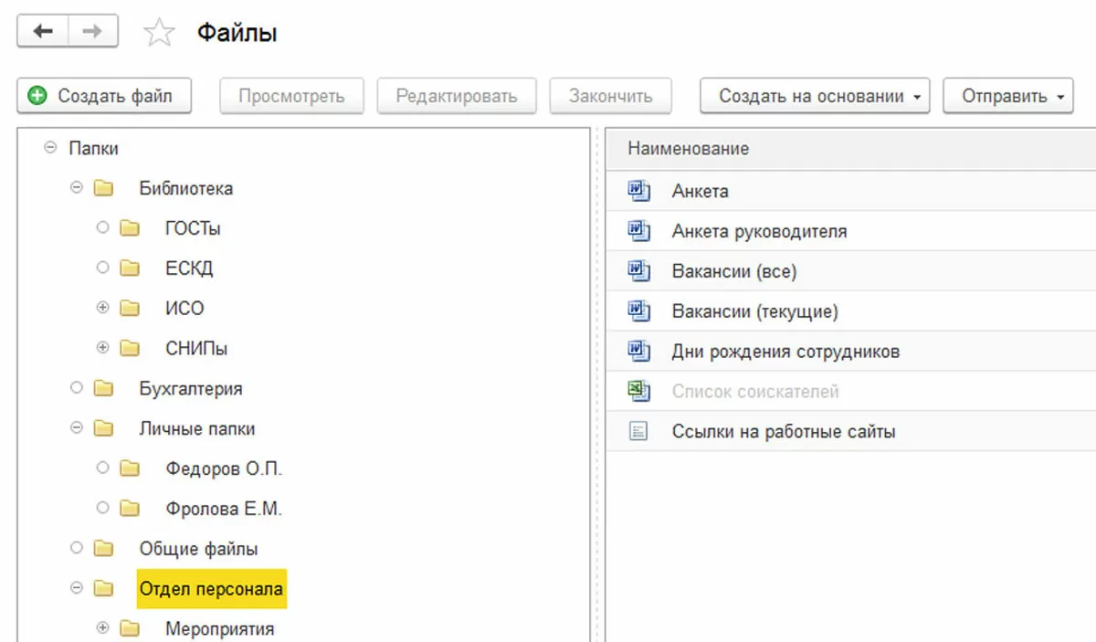Select the Общие файлы folder

[198, 549]
